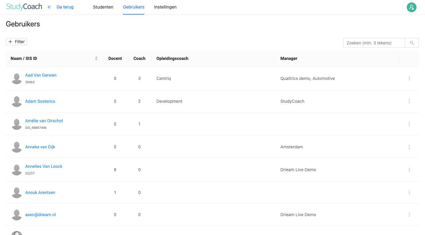Click SIS ID 32257
The image size is (425, 235).
click(x=30, y=173)
